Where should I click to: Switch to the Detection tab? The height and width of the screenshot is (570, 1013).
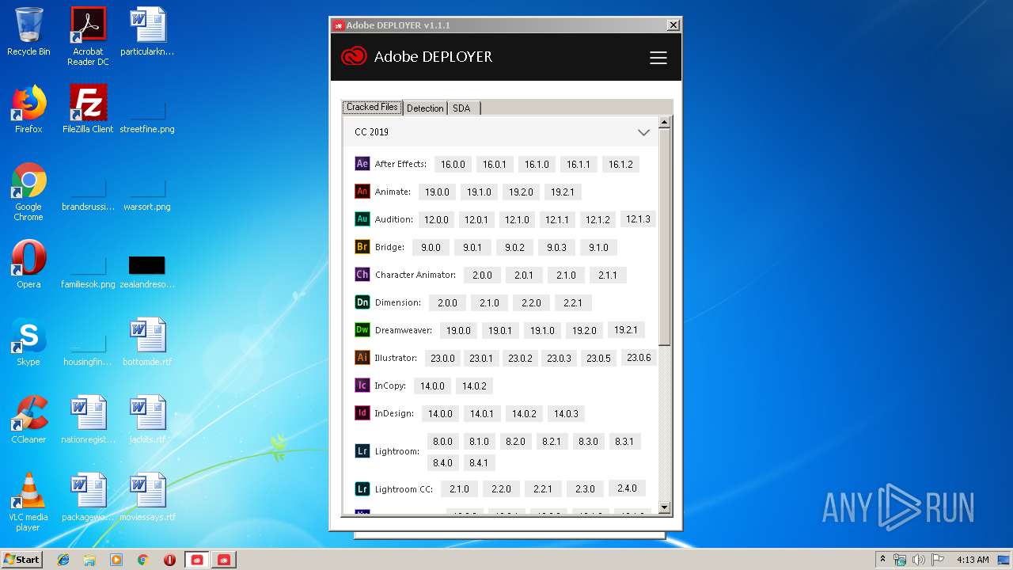click(425, 108)
